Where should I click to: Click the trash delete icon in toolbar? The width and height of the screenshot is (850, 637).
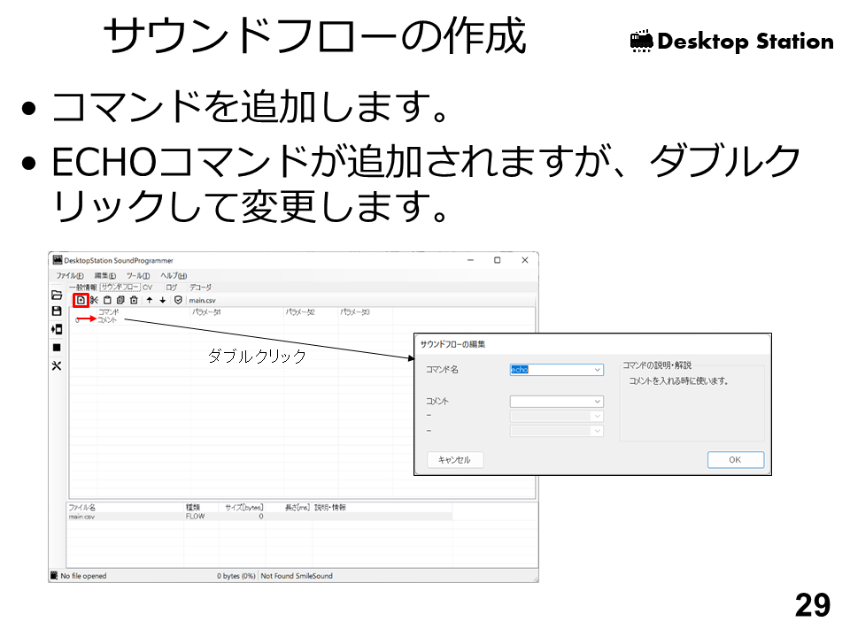(x=134, y=300)
